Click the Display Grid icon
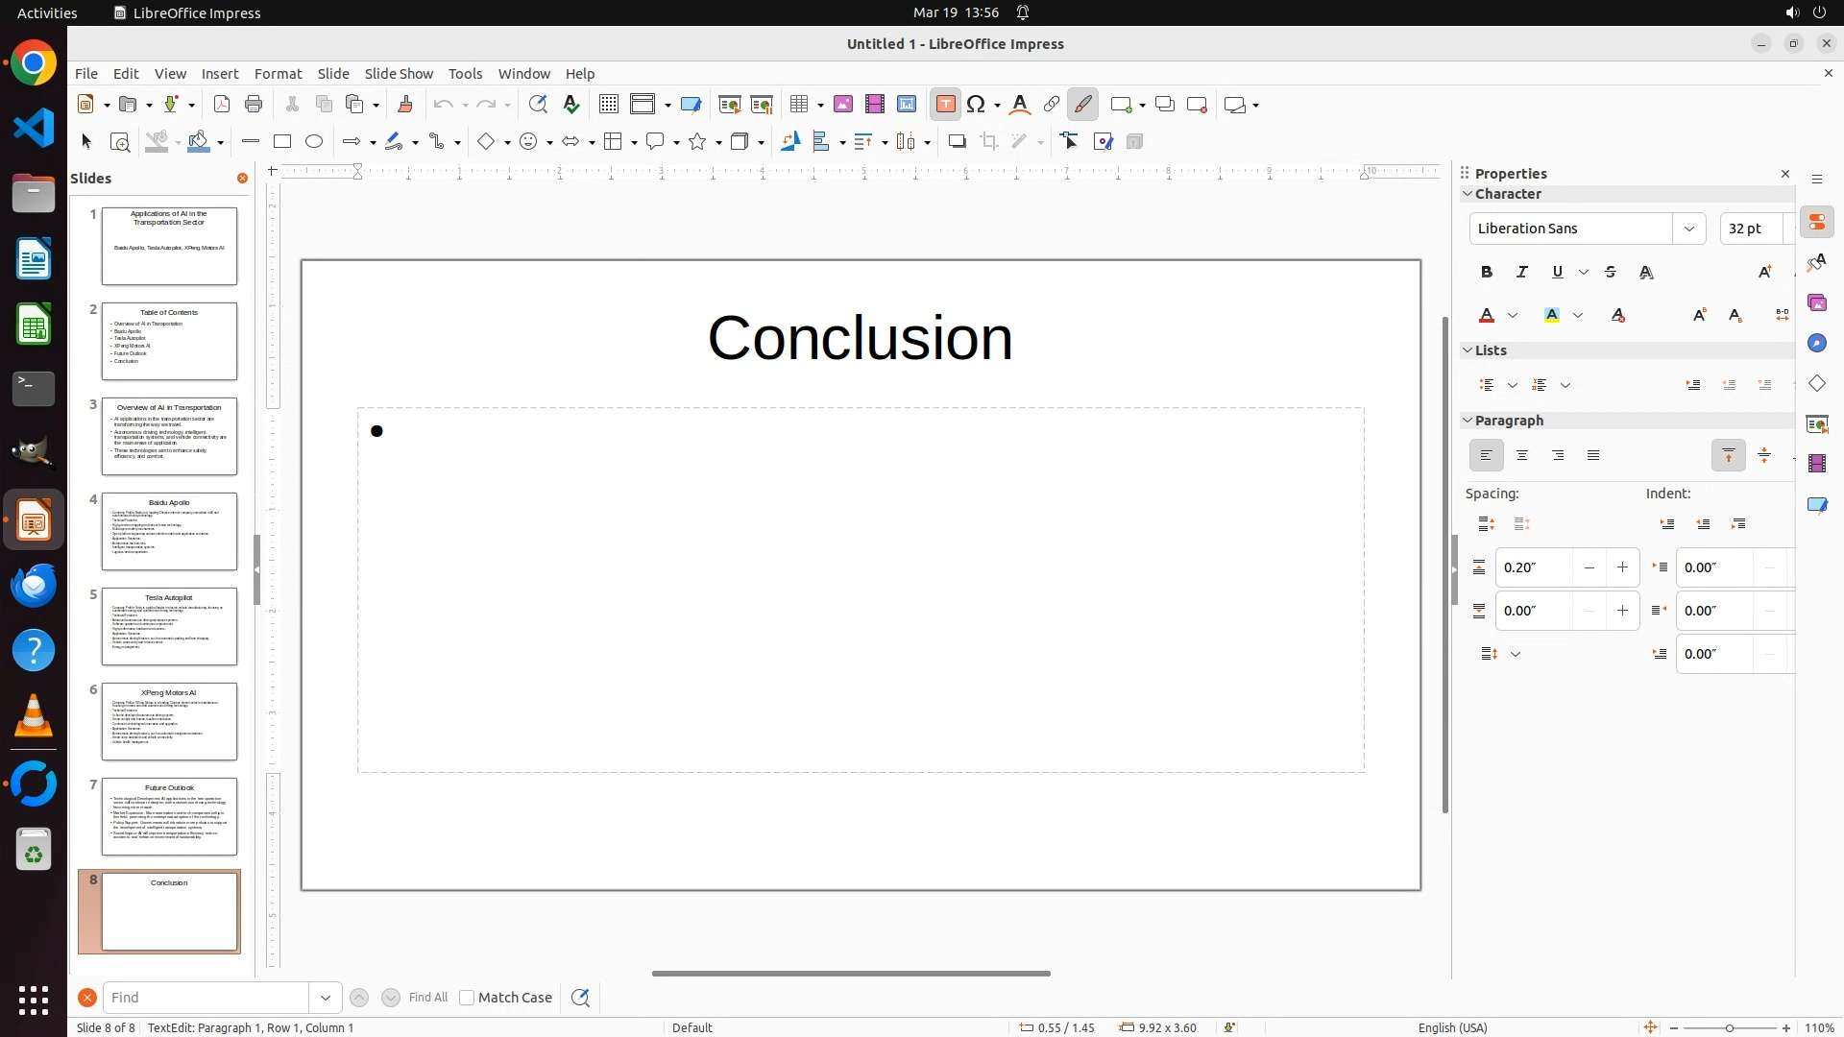Image resolution: width=1844 pixels, height=1037 pixels. click(608, 105)
